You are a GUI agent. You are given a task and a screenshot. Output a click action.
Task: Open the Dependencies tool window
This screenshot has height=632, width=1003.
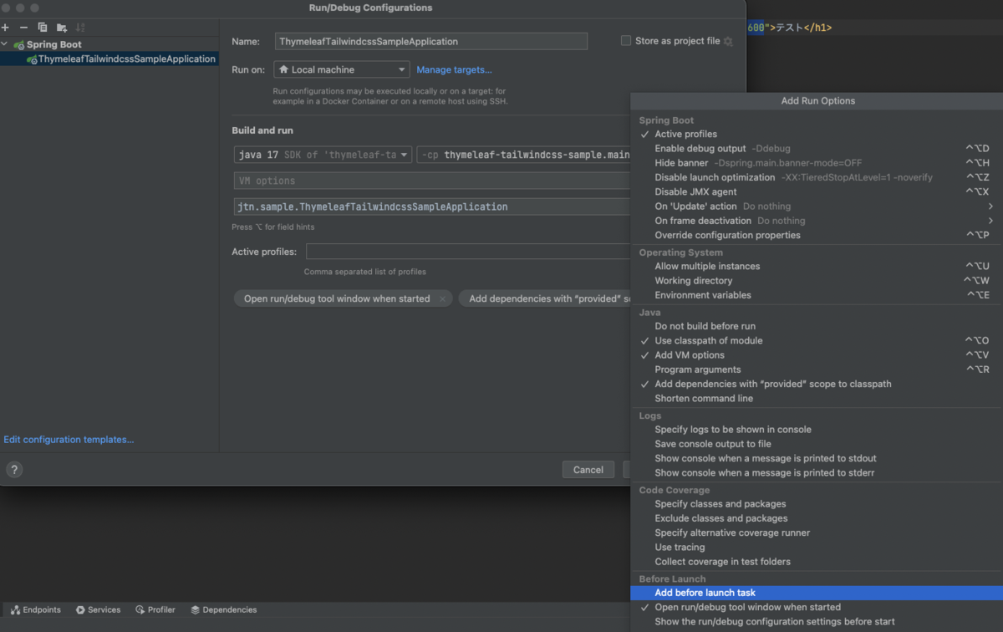pyautogui.click(x=223, y=610)
